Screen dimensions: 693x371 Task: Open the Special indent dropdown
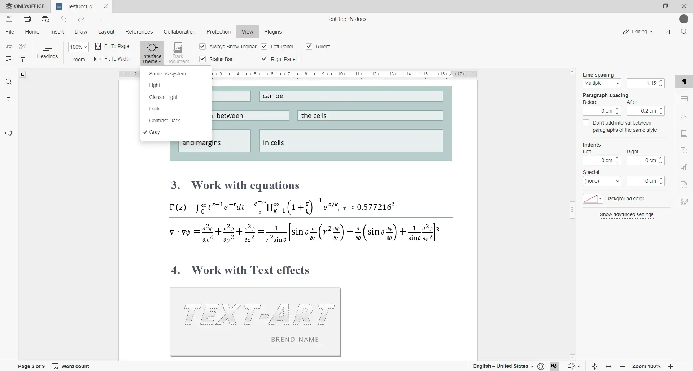602,181
